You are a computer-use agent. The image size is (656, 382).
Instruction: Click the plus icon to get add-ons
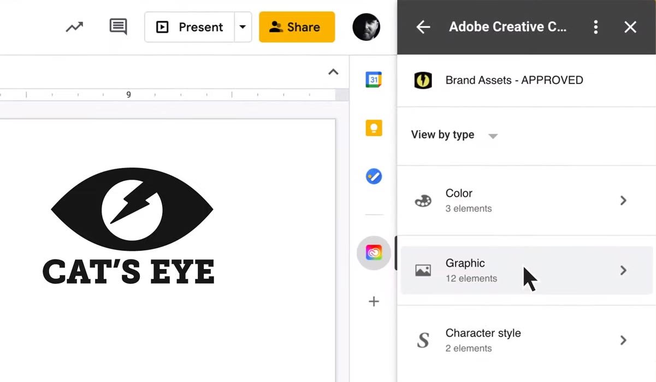tap(374, 301)
